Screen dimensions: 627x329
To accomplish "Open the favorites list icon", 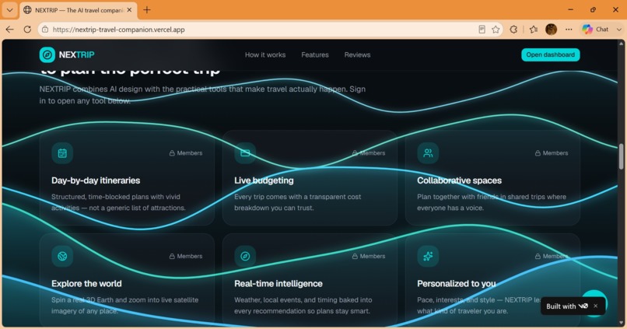I will tap(534, 30).
